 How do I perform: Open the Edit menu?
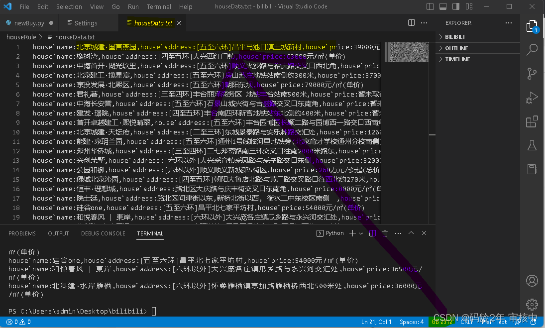click(43, 6)
